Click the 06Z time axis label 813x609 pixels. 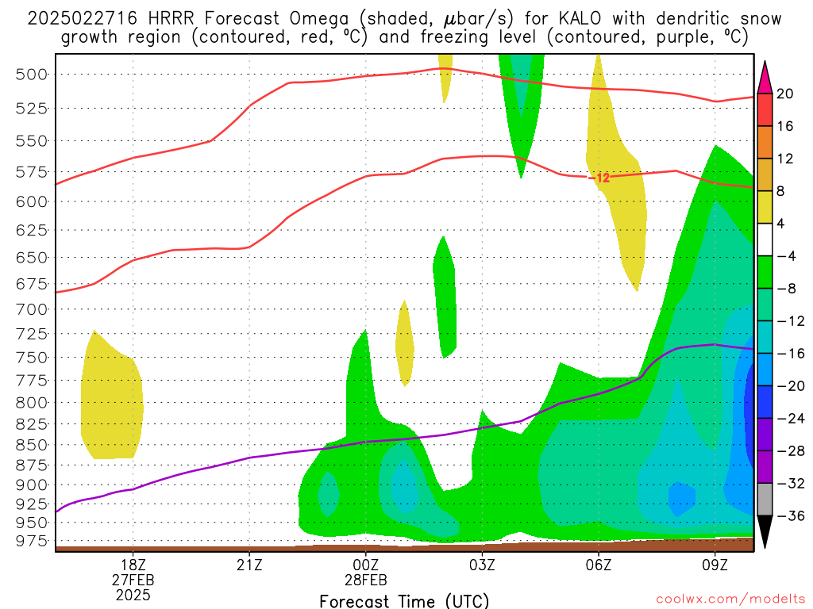click(599, 565)
